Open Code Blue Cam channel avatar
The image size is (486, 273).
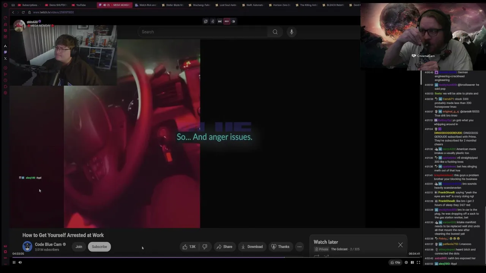[27, 246]
